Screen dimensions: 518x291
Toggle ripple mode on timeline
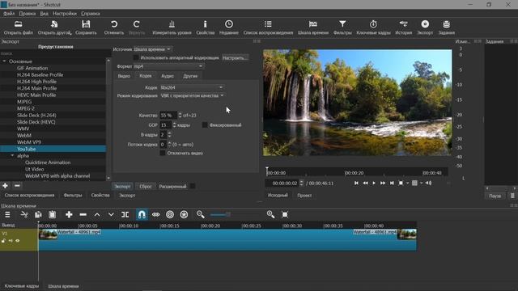click(170, 215)
